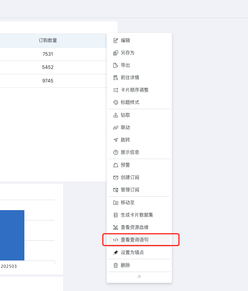Select 删除 from the card menu
Screen dimensions: 248x291
pyautogui.click(x=139, y=265)
